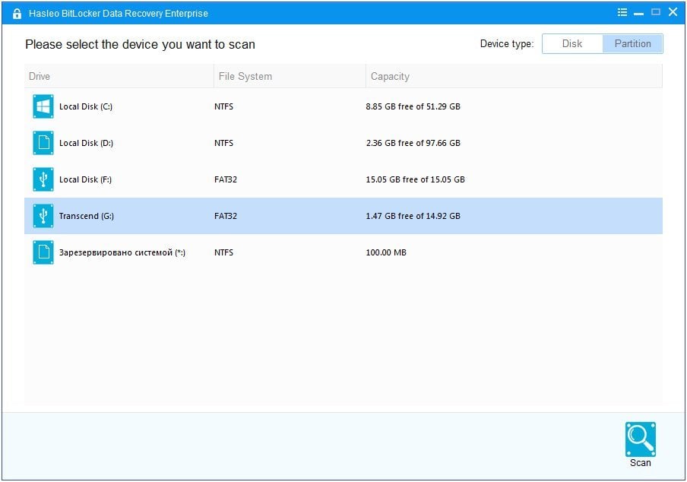The height and width of the screenshot is (482, 687).
Task: Select the disk icon for Зарезервировано системой
Action: point(43,252)
